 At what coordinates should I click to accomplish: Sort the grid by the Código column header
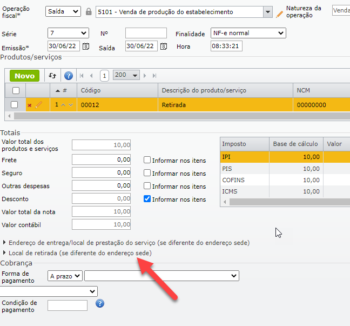click(91, 90)
